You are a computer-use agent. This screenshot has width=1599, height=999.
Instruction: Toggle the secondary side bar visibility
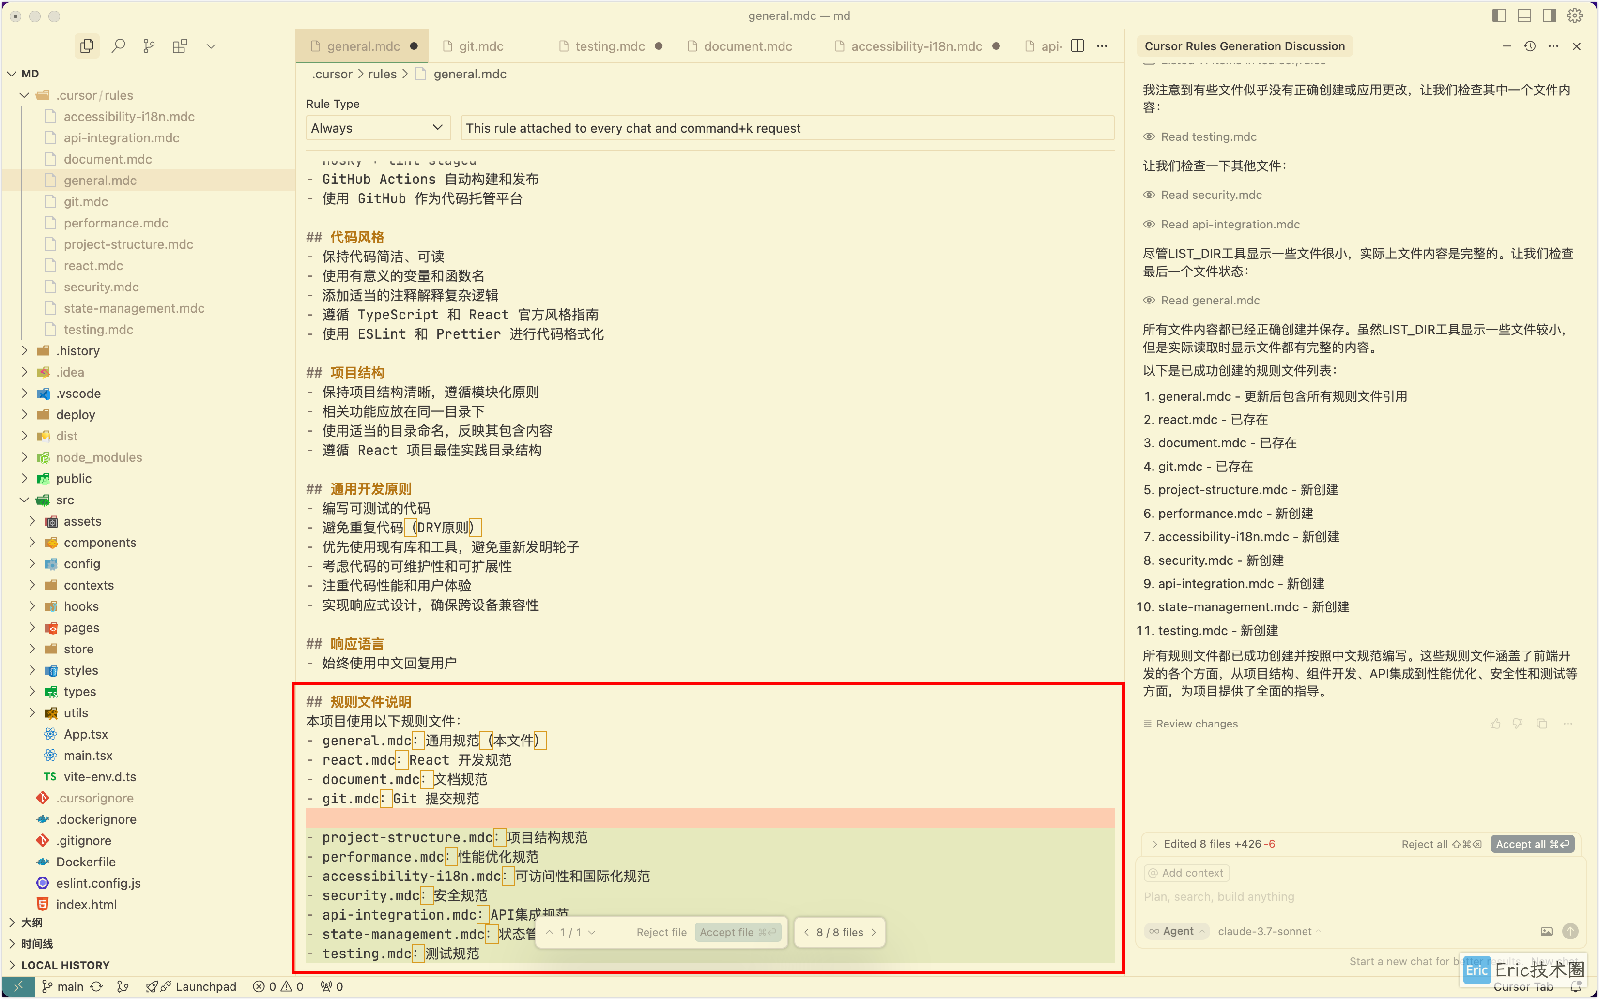pyautogui.click(x=1550, y=15)
